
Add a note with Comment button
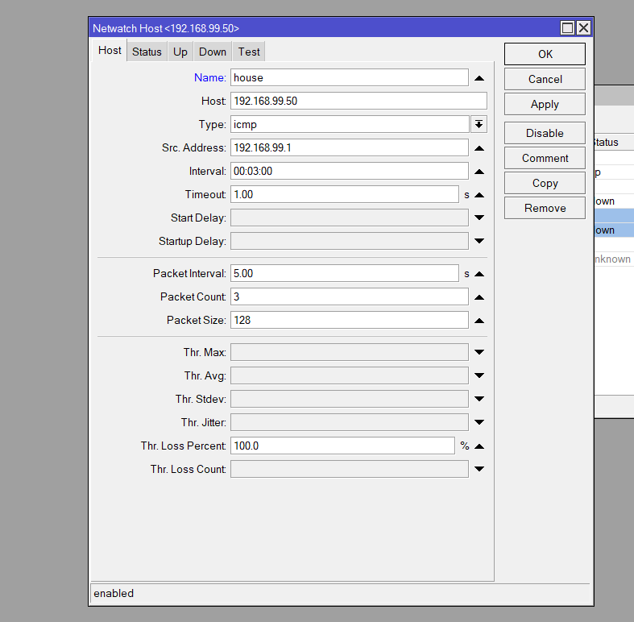[x=545, y=158]
